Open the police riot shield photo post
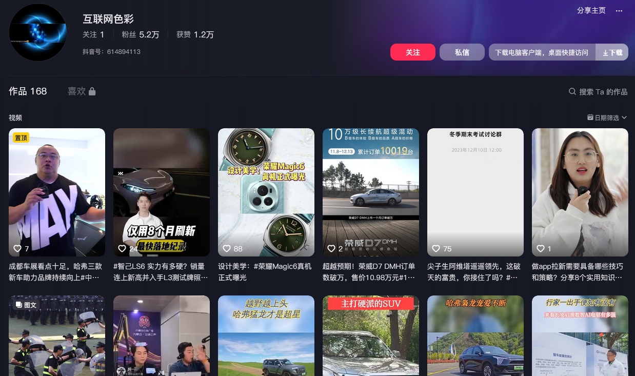Viewport: 635px width, 376px height. pos(57,335)
